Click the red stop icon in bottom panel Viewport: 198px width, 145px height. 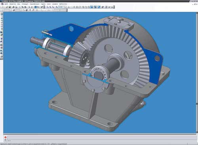click(5, 137)
